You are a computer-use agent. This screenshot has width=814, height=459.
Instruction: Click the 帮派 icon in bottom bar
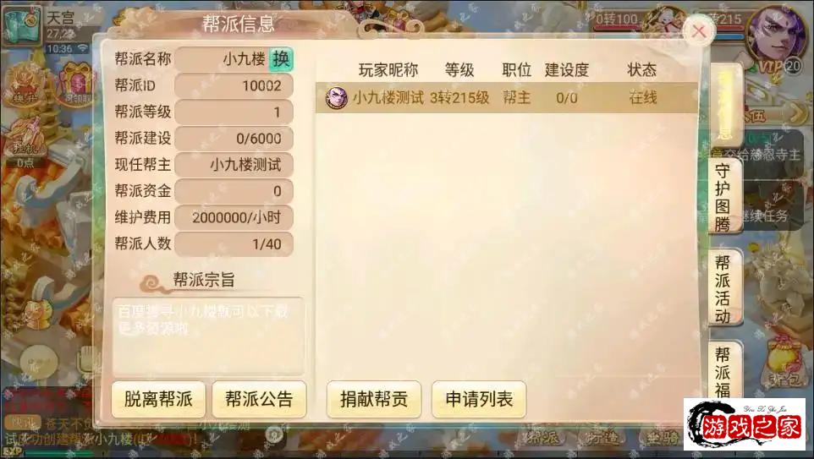[543, 437]
